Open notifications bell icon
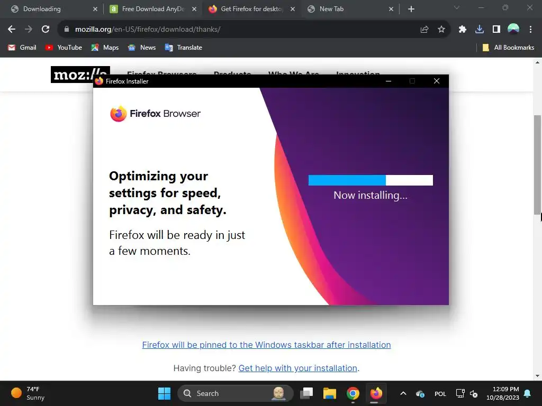Screen dimensions: 542x406 pos(528,393)
